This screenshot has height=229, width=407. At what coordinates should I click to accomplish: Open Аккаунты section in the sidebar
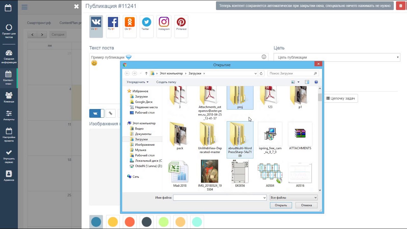tap(9, 115)
